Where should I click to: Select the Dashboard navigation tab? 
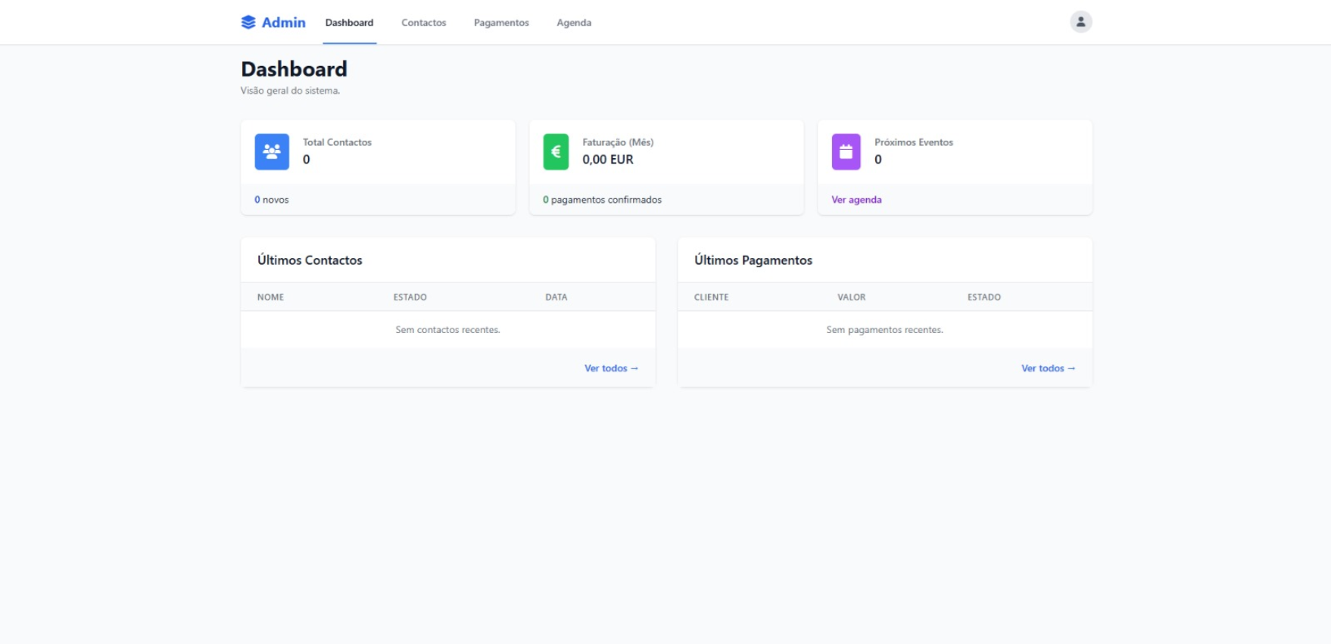tap(349, 23)
